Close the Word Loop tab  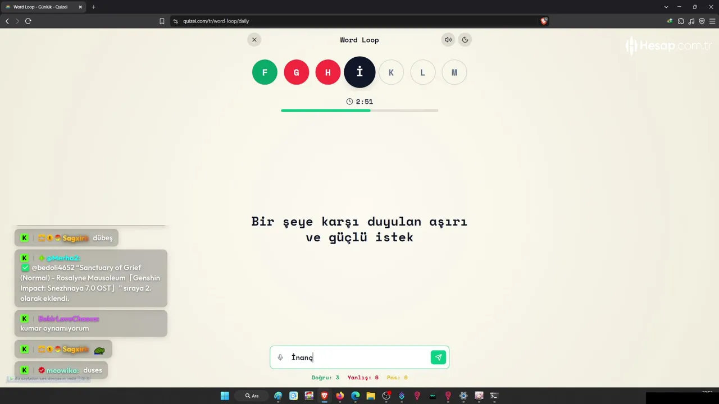[80, 7]
